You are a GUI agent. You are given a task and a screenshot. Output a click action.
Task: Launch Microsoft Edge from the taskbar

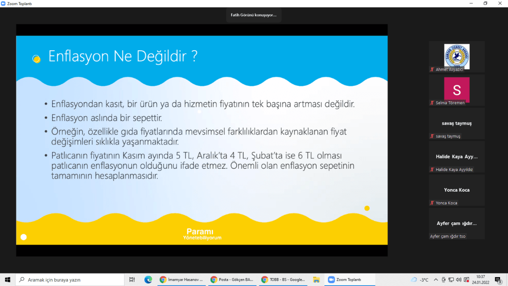coord(148,280)
